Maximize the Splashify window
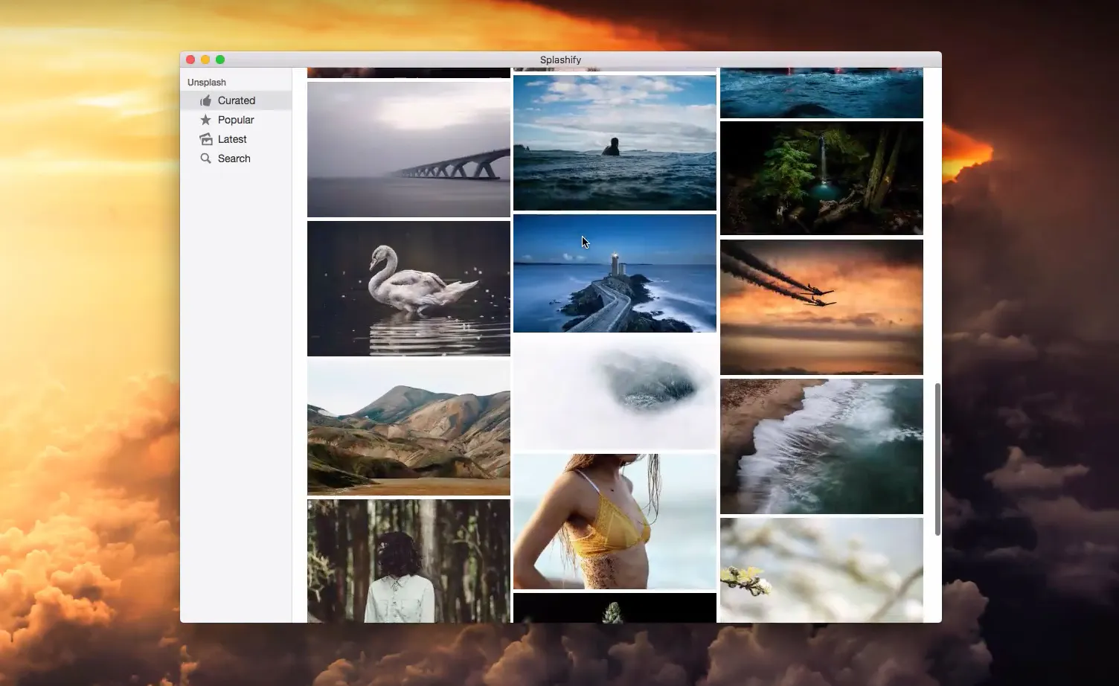The height and width of the screenshot is (686, 1119). click(x=220, y=60)
